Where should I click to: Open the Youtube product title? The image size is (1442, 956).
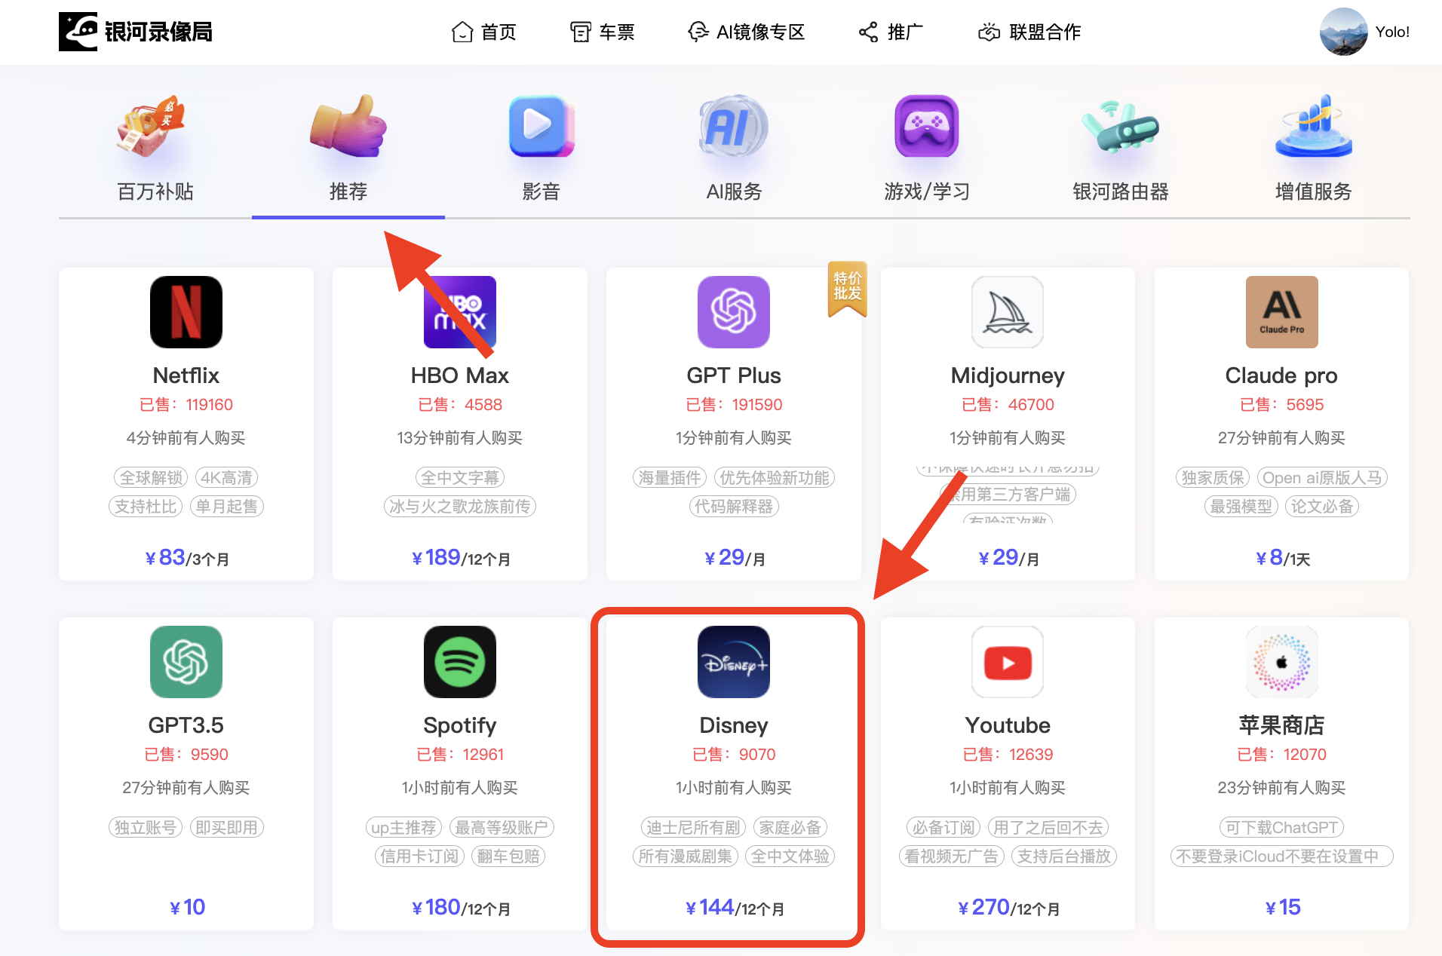1008,725
